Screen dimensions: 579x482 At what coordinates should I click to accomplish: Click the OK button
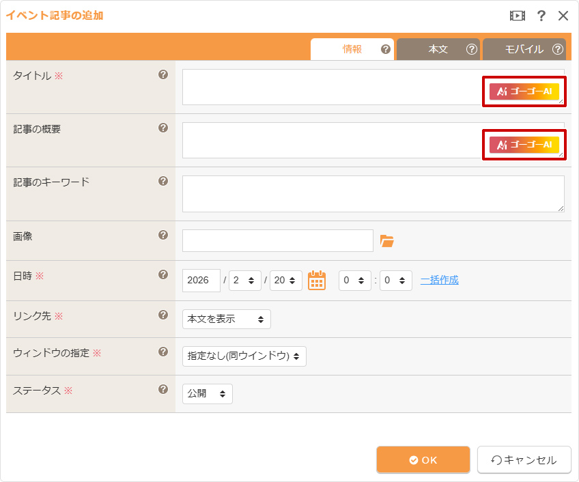pos(423,459)
